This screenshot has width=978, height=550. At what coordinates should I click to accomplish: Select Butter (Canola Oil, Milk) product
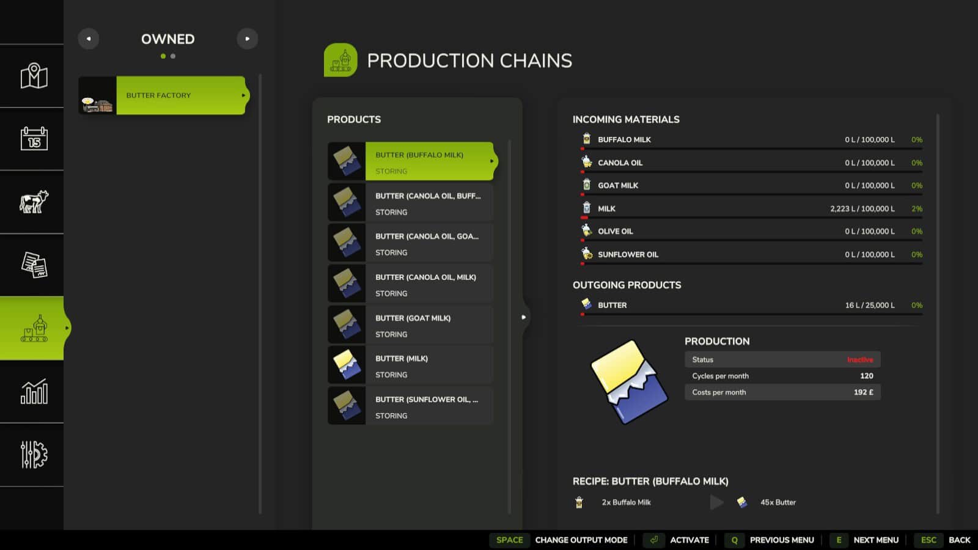428,284
